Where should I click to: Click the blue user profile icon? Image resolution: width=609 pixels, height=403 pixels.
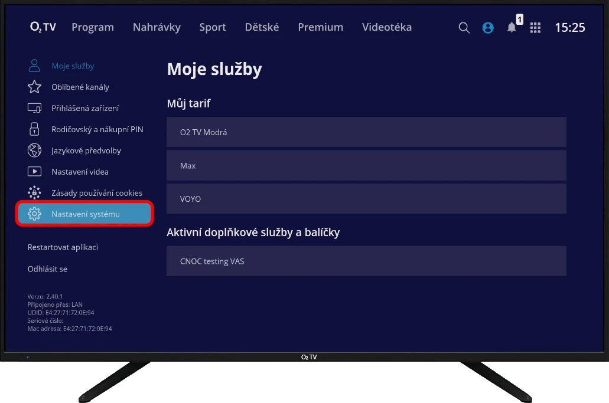coord(488,28)
